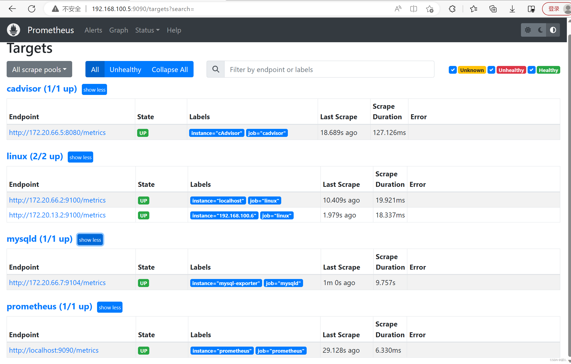Viewport: 571px width, 364px height.
Task: Switch to dark theme moon icon
Action: coord(540,30)
